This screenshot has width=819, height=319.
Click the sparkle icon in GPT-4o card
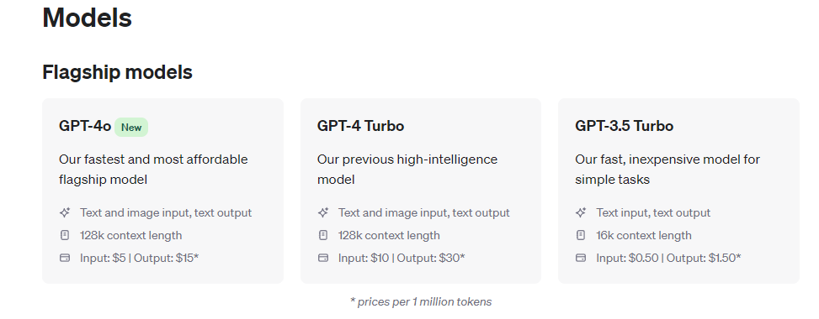[x=65, y=212]
